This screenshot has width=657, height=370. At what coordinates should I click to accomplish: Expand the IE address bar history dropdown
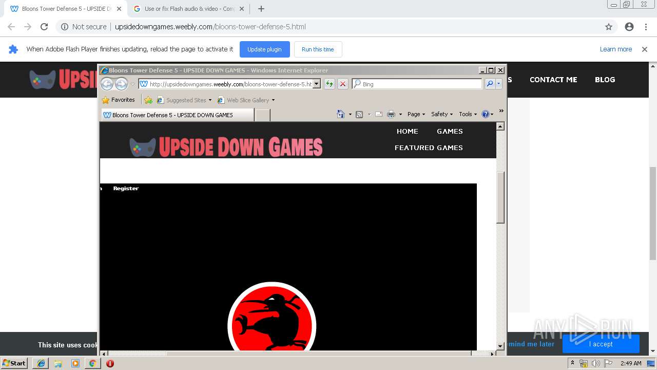click(317, 84)
